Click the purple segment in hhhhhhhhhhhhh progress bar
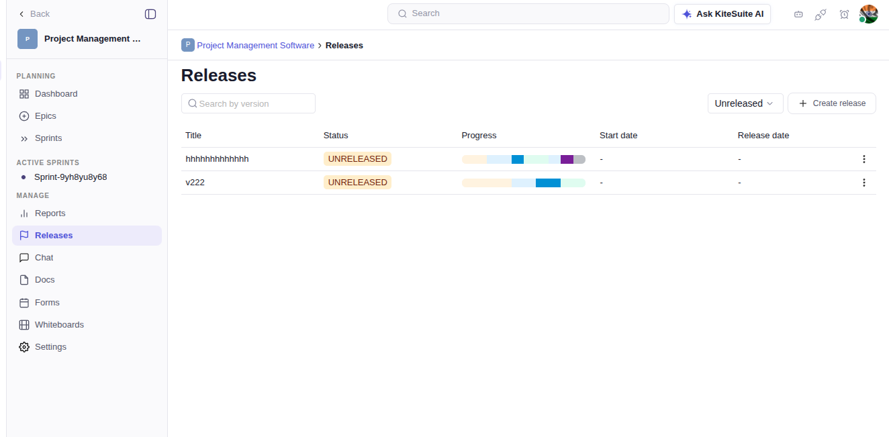This screenshot has width=889, height=437. 567,159
